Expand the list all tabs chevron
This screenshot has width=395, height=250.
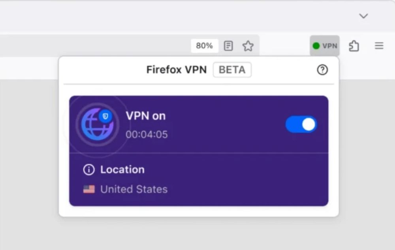[x=363, y=16]
